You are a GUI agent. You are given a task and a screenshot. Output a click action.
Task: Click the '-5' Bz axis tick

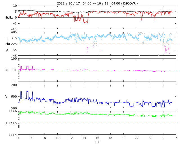pyautogui.click(x=15, y=24)
